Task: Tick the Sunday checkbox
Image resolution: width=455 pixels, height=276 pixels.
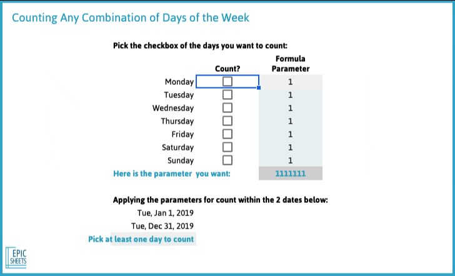Action: point(227,160)
